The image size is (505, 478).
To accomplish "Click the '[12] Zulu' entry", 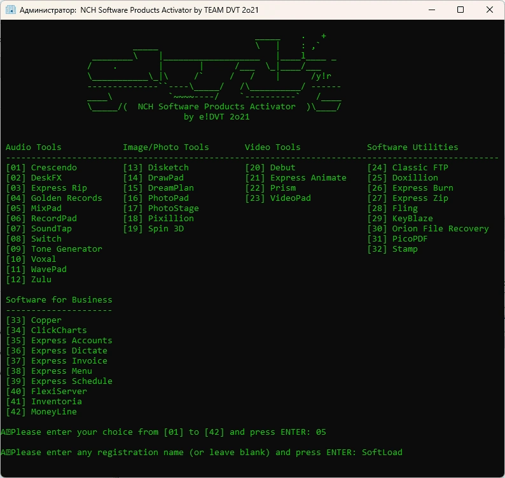I will [x=29, y=280].
